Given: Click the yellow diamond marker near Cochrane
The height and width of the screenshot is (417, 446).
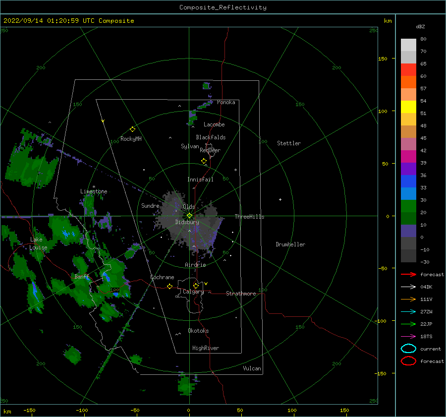Looking at the screenshot, I should click(x=169, y=287).
